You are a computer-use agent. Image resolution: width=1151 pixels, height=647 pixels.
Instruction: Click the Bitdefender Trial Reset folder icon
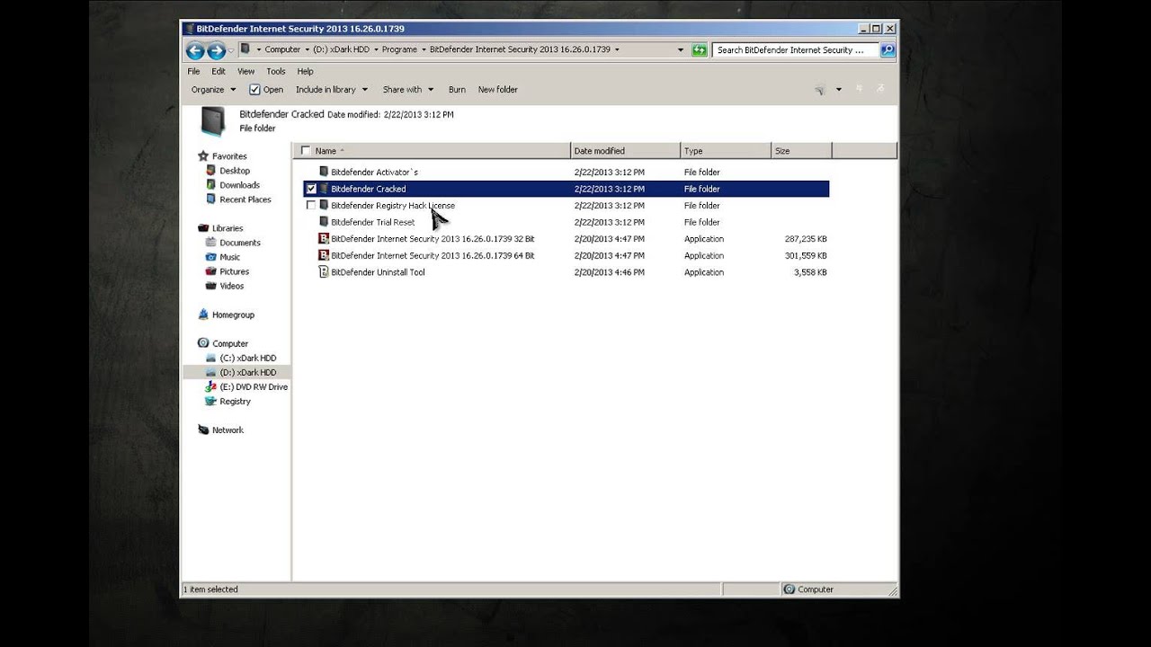click(324, 222)
